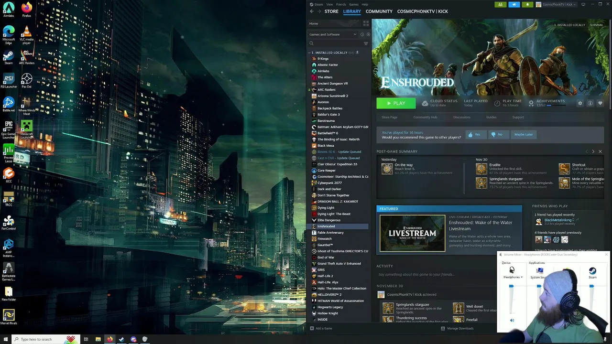Viewport: 612px width, 344px height.
Task: Open the Games menu in Steam
Action: tap(354, 4)
